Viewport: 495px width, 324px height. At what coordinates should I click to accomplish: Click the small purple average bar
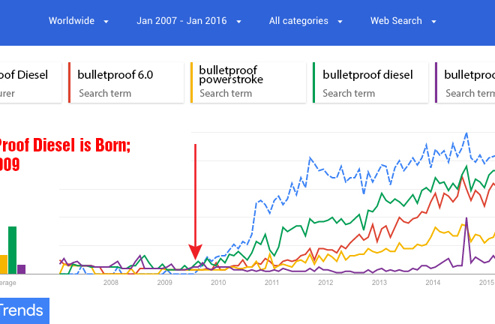click(x=21, y=269)
